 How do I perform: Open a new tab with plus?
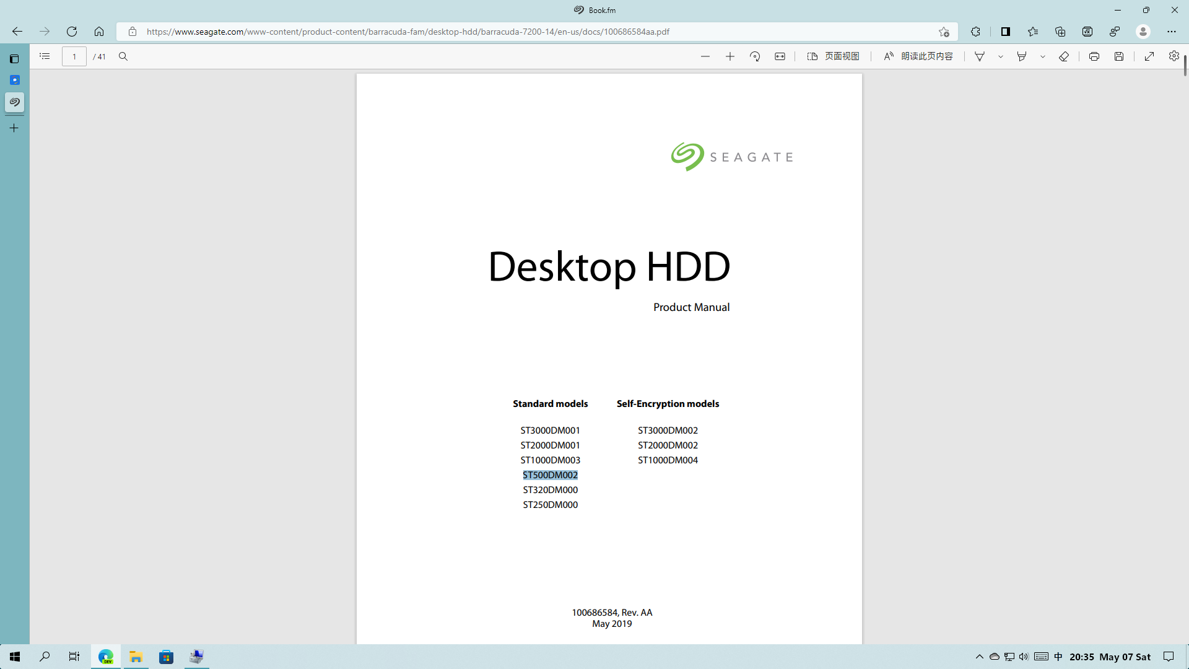14,128
